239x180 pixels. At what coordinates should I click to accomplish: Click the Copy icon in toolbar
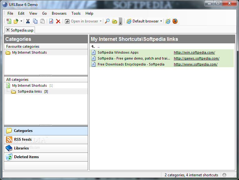(x=35, y=21)
